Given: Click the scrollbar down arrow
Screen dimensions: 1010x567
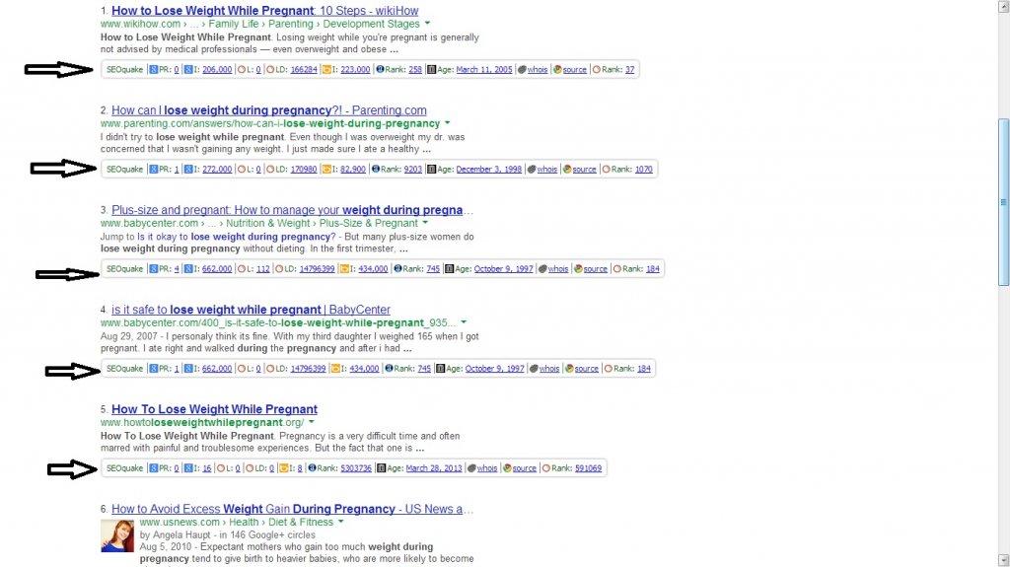Looking at the screenshot, I should [x=1003, y=560].
